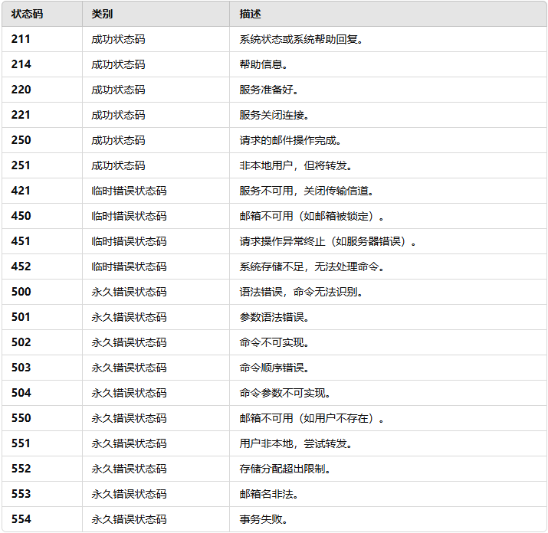
Task: Select status code 421 cell
Action: coord(21,191)
